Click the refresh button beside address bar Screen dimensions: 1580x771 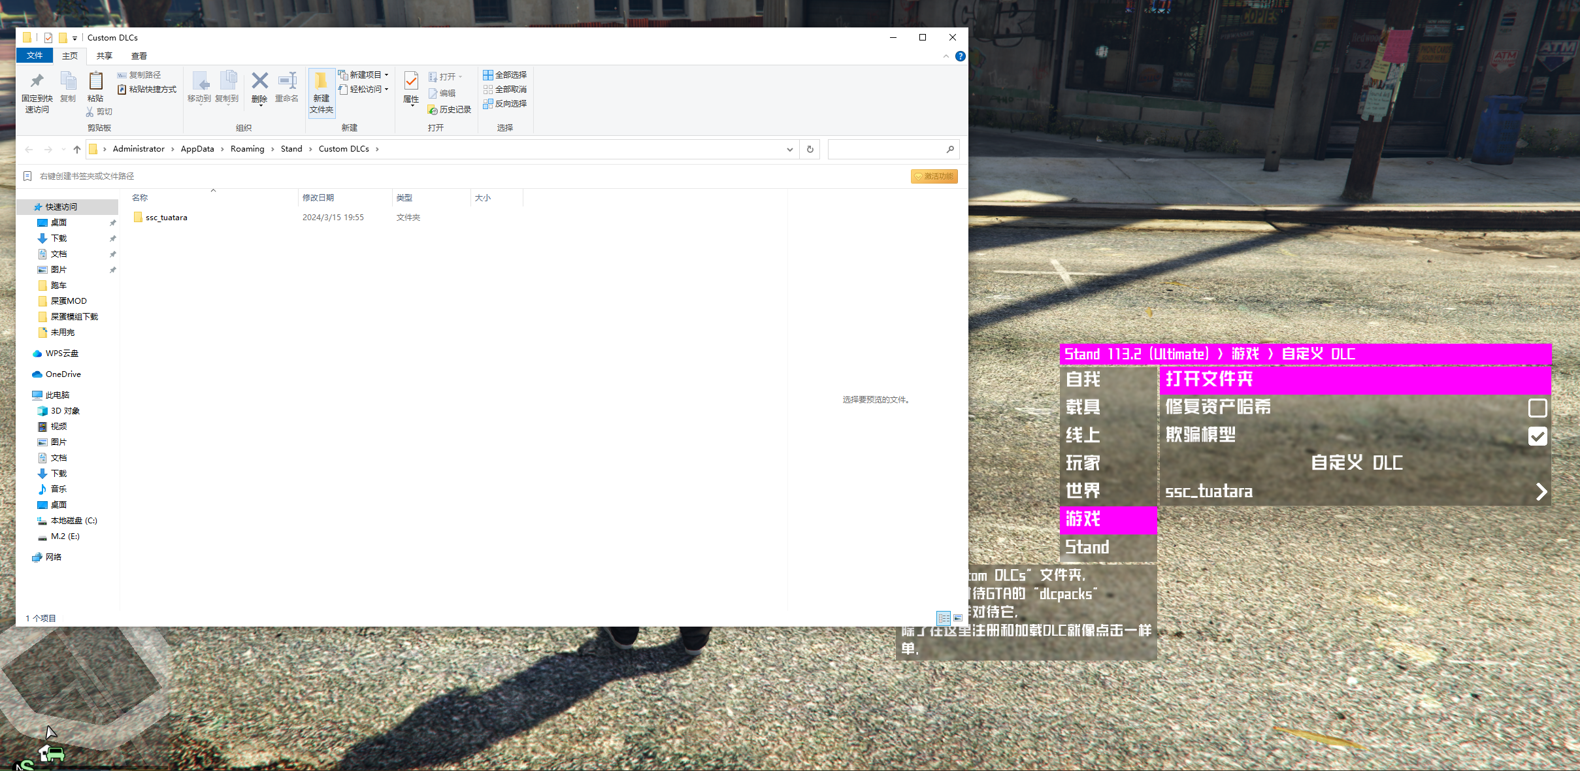810,149
